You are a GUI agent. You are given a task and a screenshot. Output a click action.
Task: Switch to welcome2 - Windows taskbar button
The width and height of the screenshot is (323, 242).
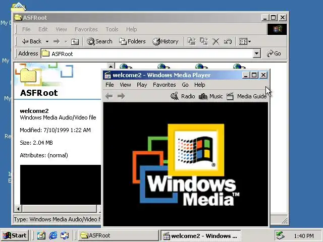click(201, 235)
